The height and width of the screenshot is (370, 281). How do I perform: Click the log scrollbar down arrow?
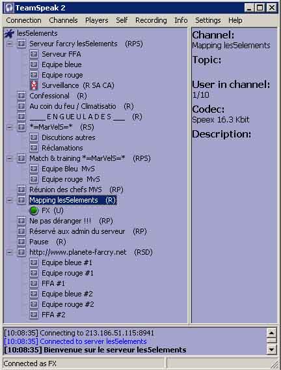coord(271,350)
